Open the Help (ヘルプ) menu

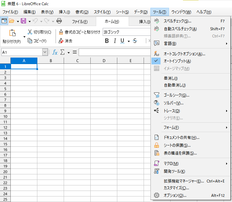[204, 12]
